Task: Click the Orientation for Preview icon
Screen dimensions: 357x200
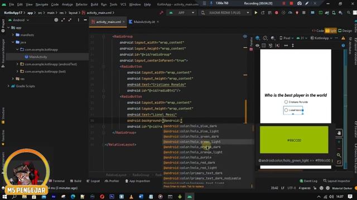Action: (265, 38)
